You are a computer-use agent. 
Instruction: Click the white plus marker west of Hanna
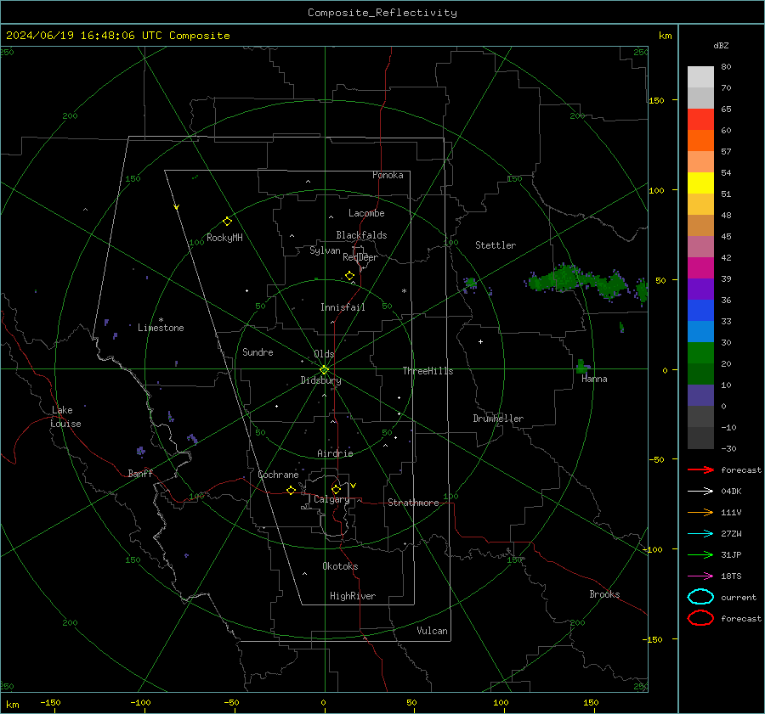tap(480, 341)
